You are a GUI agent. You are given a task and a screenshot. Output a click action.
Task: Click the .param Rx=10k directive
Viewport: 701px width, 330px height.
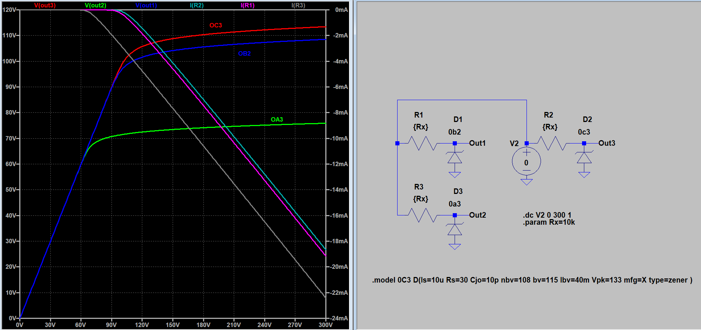(549, 222)
